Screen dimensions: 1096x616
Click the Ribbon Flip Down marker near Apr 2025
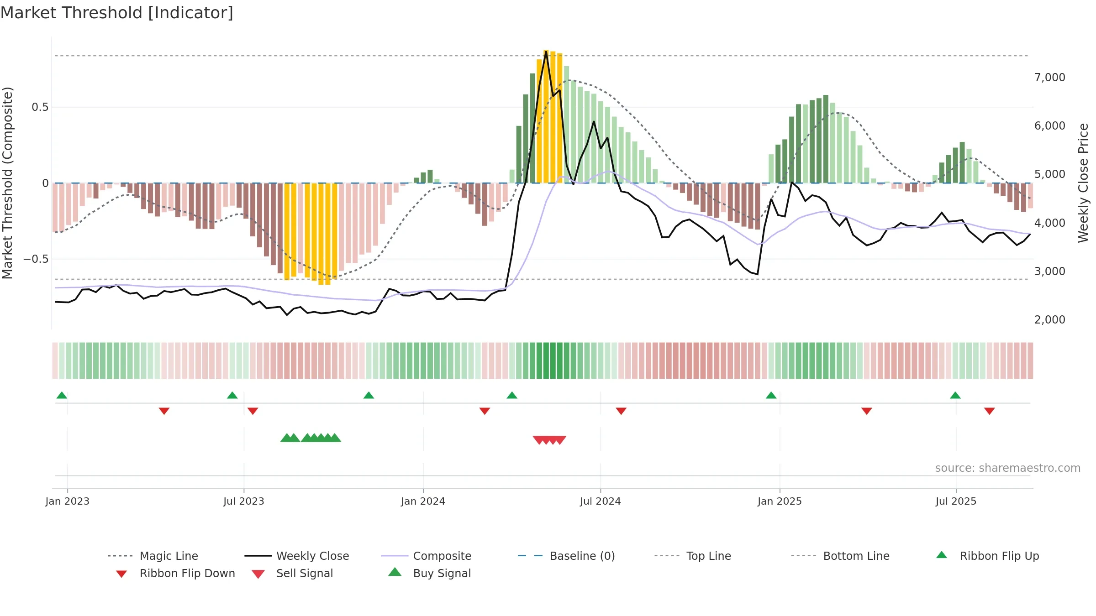click(x=867, y=411)
